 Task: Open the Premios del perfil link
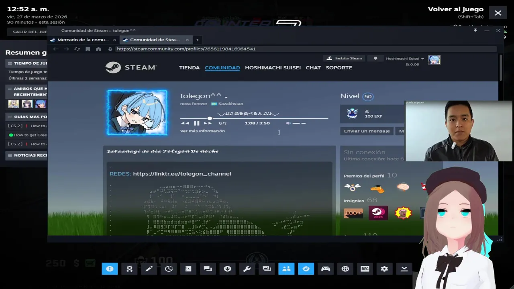click(x=364, y=176)
